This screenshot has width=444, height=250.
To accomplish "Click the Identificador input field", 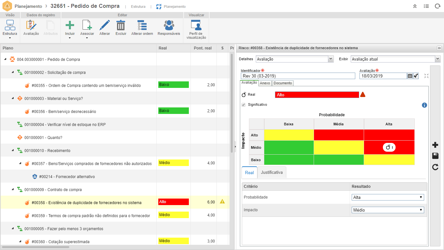I will 298,76.
